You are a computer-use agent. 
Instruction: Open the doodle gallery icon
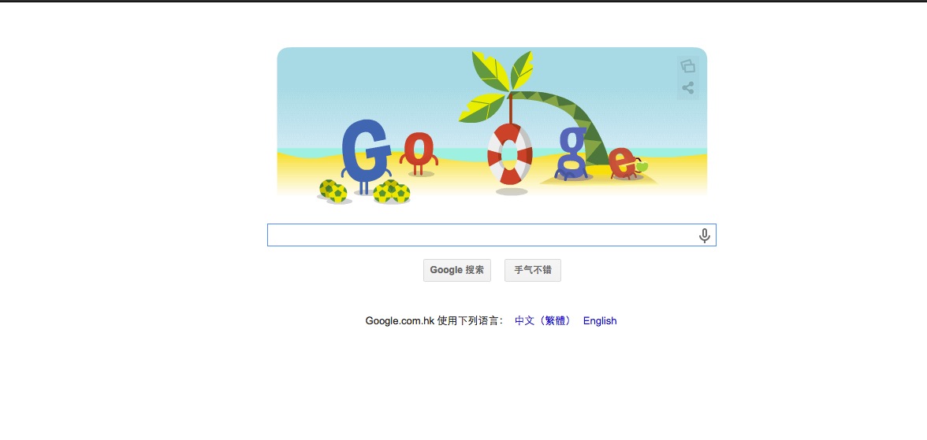pyautogui.click(x=687, y=66)
